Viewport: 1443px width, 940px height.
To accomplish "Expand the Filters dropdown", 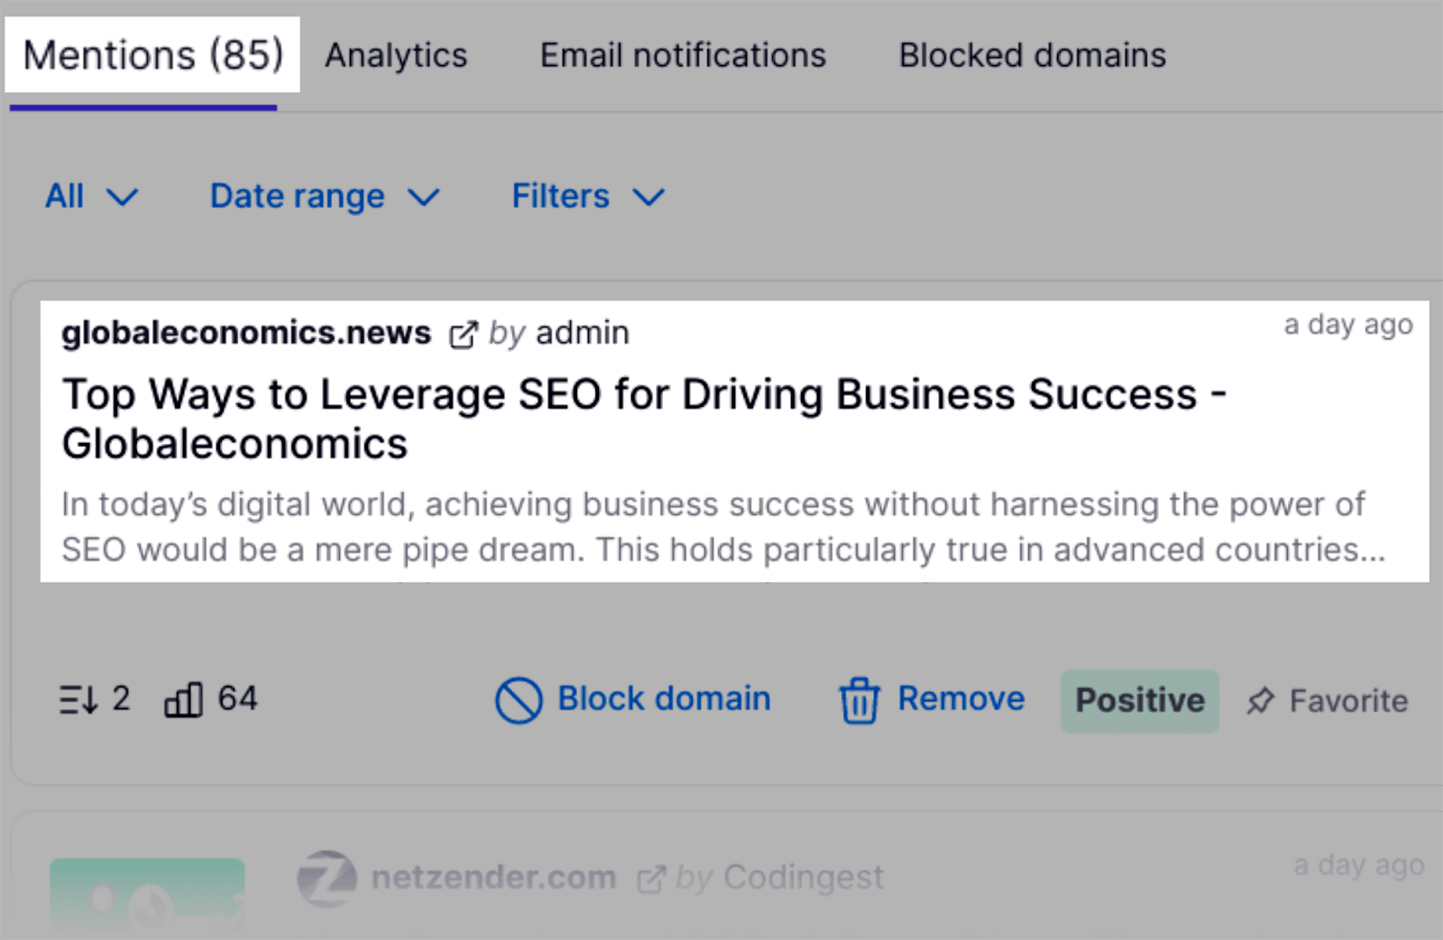I will tap(587, 196).
